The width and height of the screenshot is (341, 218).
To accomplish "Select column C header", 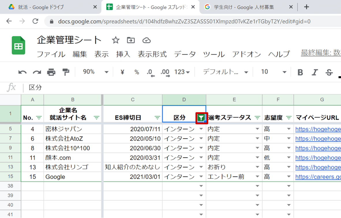I will [x=133, y=100].
